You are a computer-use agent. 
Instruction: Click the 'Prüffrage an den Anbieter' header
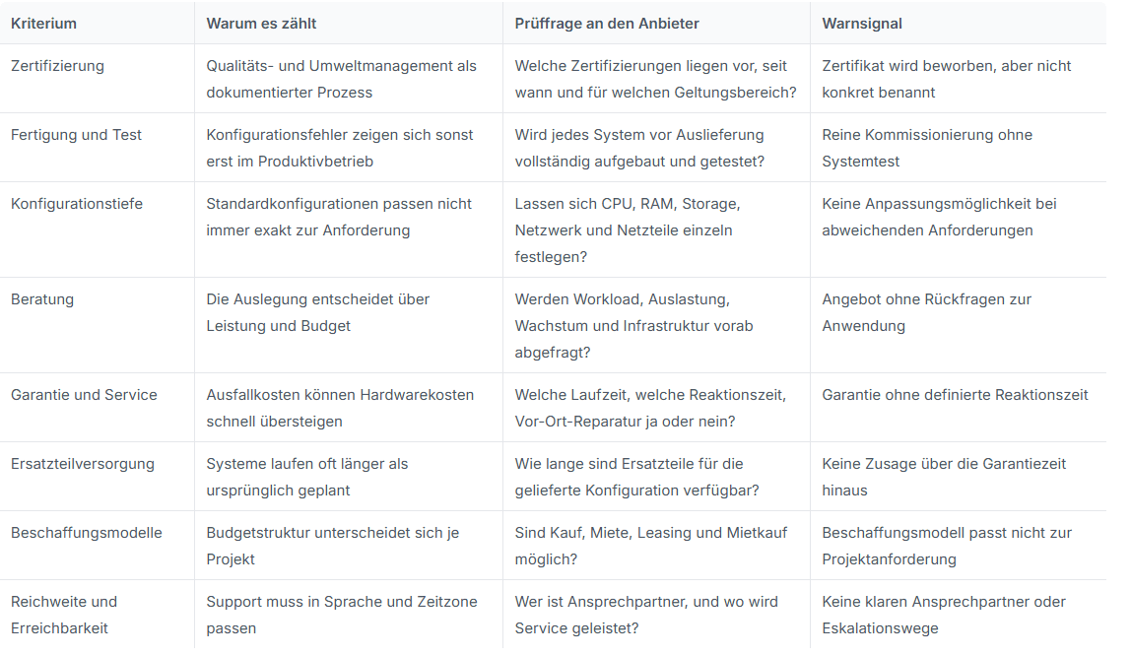pyautogui.click(x=607, y=23)
